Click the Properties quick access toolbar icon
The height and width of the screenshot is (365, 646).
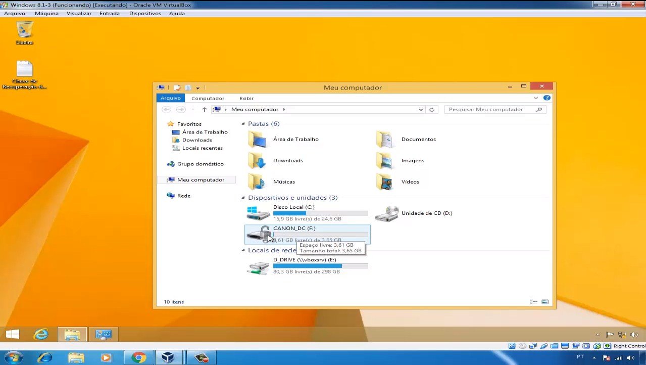click(x=177, y=87)
